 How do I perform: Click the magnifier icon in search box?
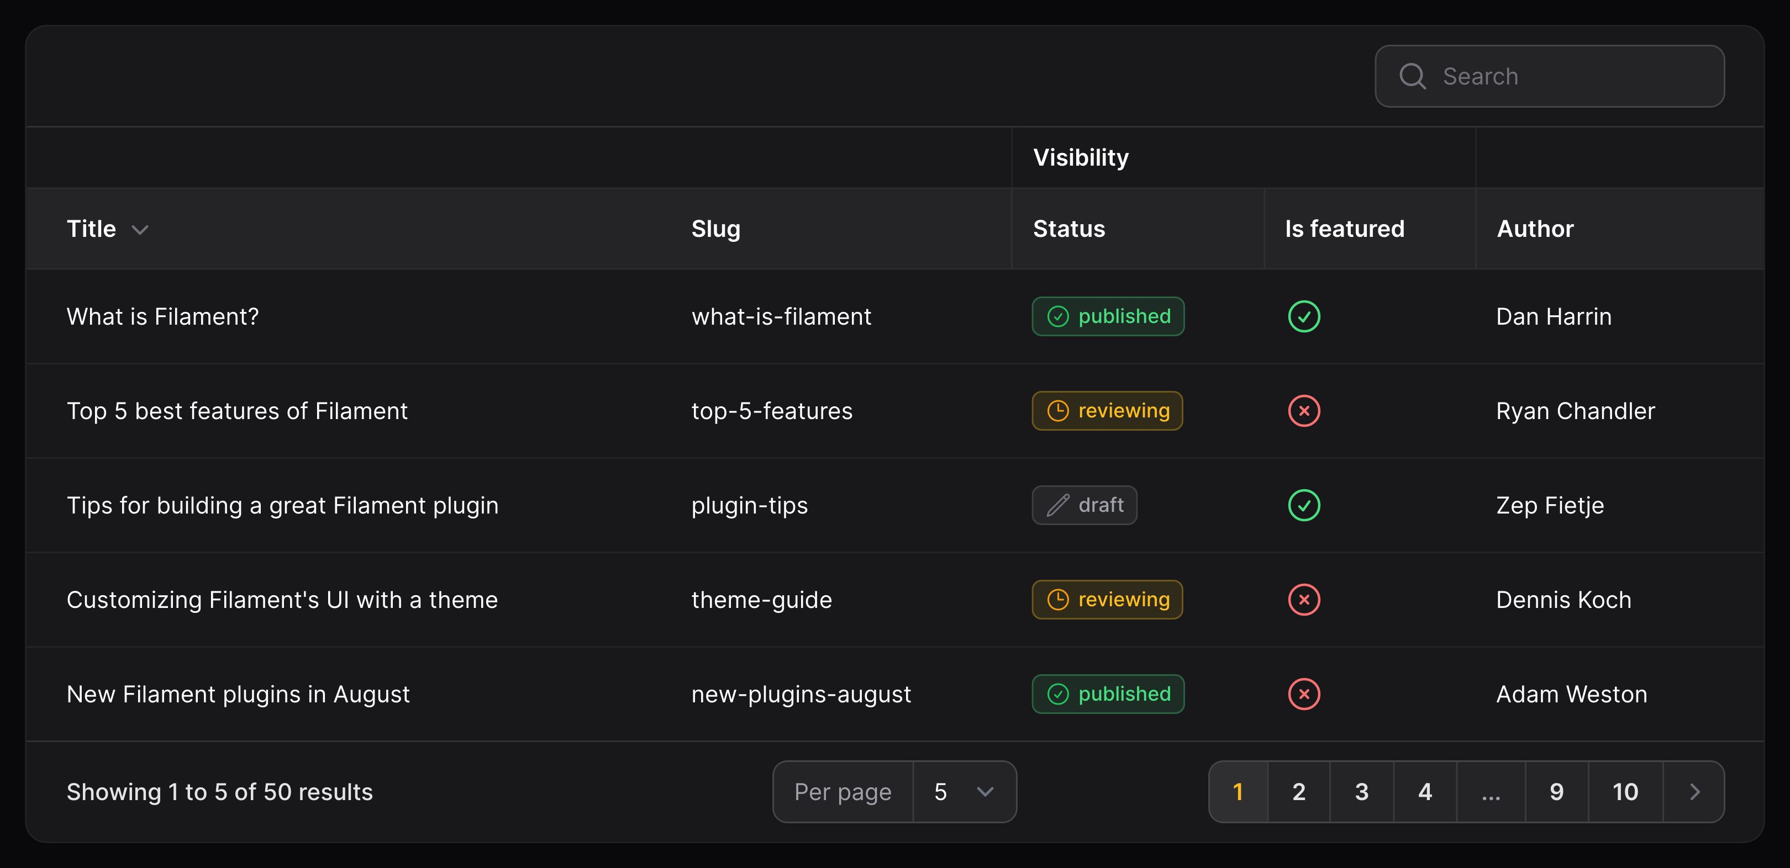click(x=1412, y=76)
